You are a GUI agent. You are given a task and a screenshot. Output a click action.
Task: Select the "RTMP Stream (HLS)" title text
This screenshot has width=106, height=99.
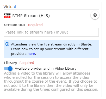pos(31,16)
